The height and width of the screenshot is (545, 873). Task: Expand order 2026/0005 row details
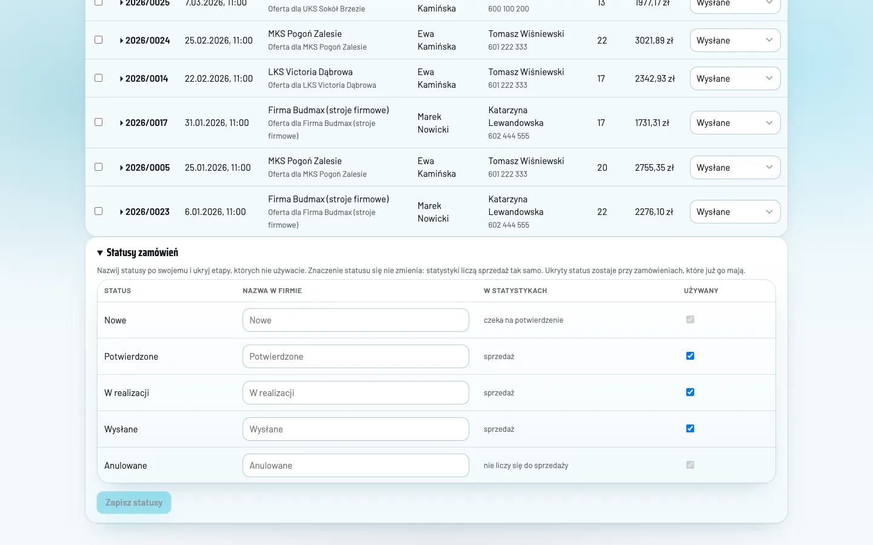(x=145, y=168)
